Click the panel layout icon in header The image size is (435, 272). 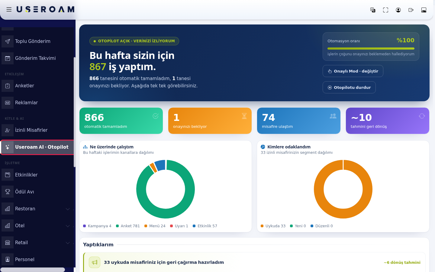pos(424,10)
